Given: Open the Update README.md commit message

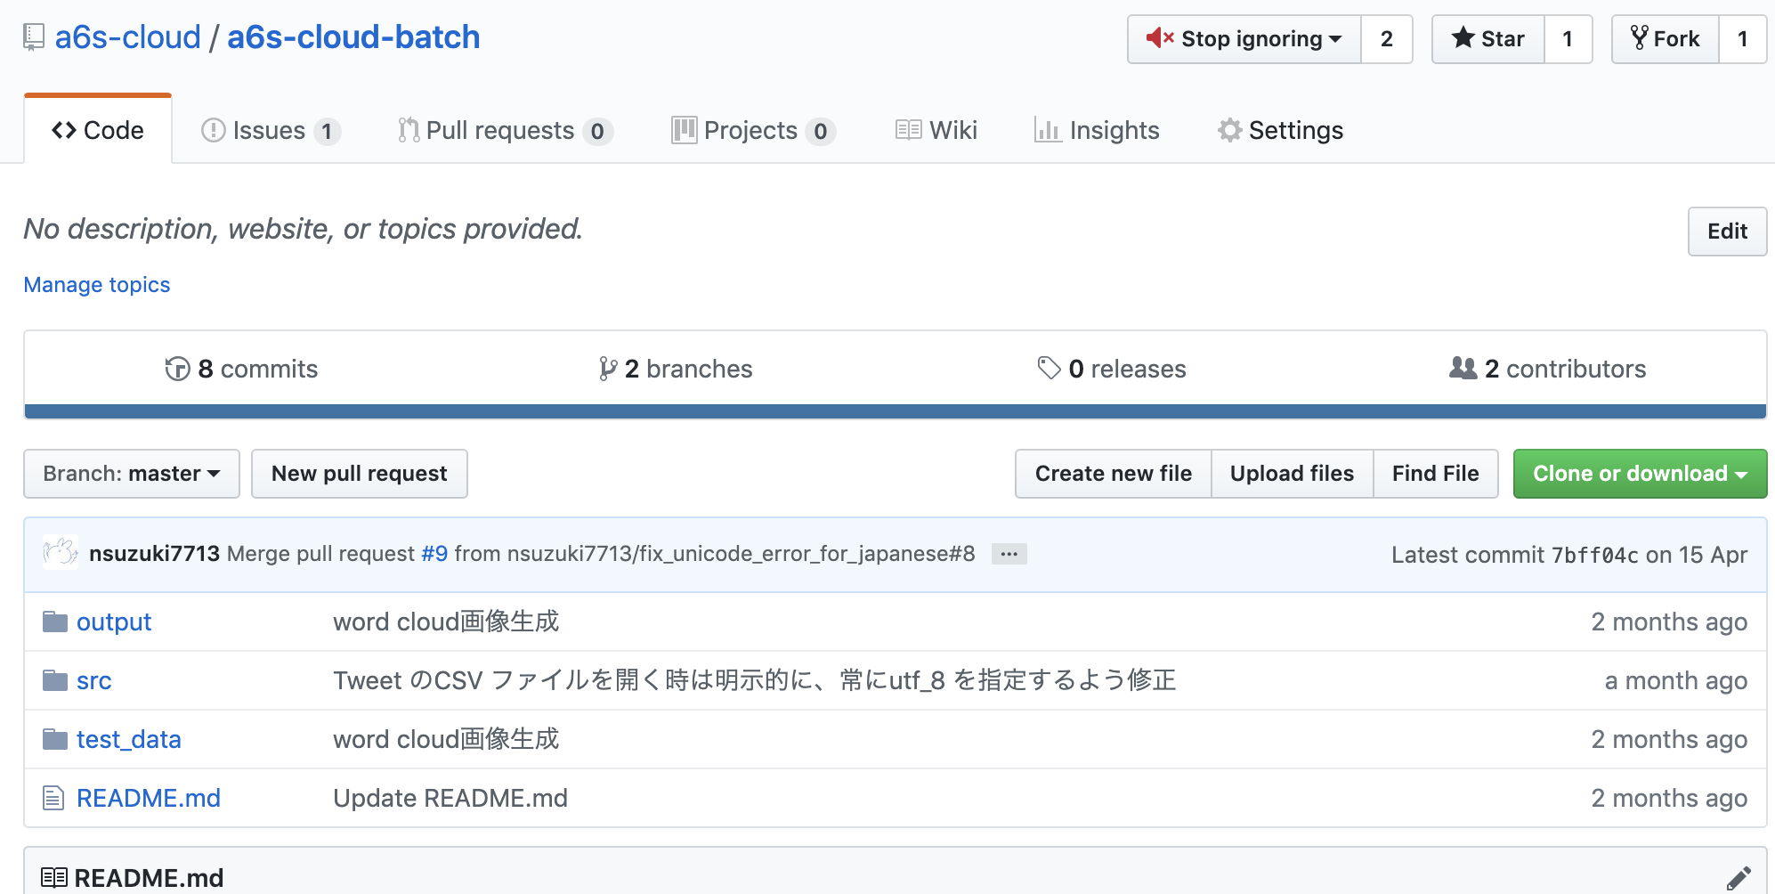Looking at the screenshot, I should tap(450, 798).
